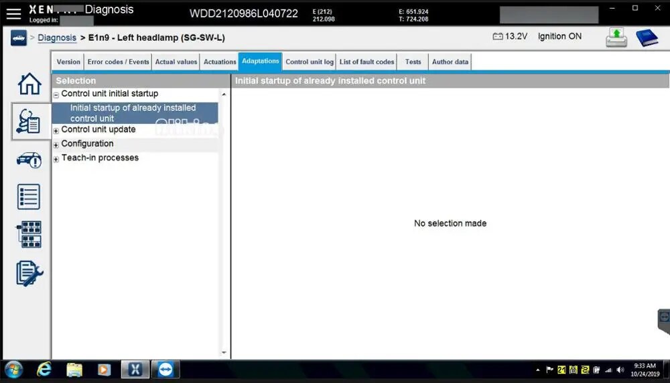Click the printer upload icon
The width and height of the screenshot is (670, 383).
pyautogui.click(x=616, y=37)
